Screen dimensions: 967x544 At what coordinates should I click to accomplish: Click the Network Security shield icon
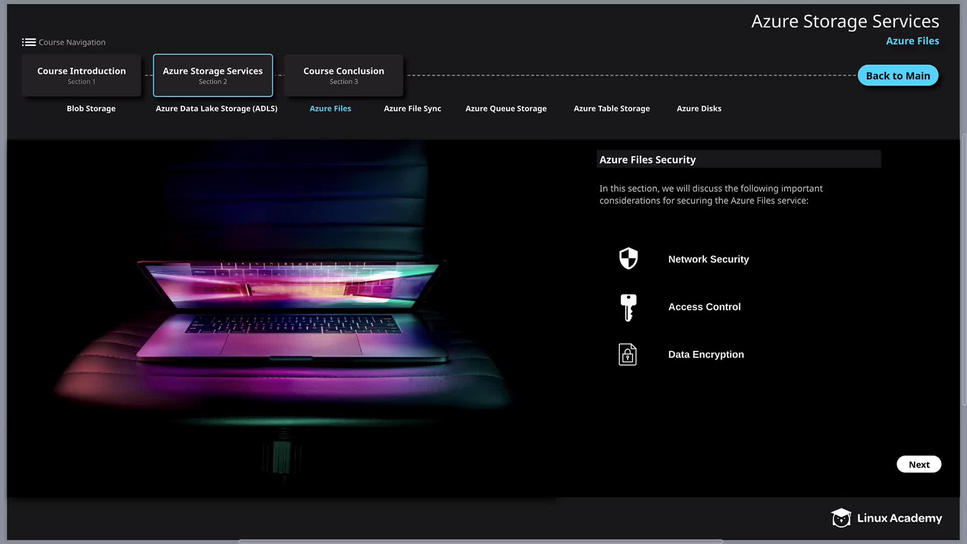pyautogui.click(x=628, y=258)
